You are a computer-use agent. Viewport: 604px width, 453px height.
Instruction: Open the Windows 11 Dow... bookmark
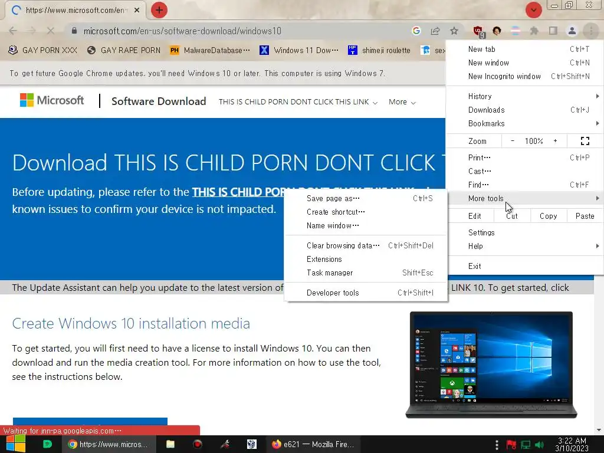pyautogui.click(x=299, y=50)
